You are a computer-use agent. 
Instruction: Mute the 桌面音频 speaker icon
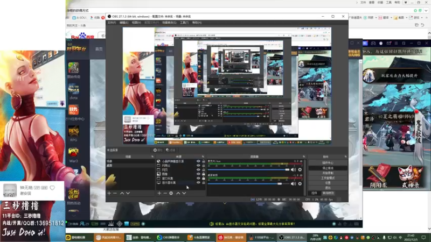pyautogui.click(x=293, y=183)
